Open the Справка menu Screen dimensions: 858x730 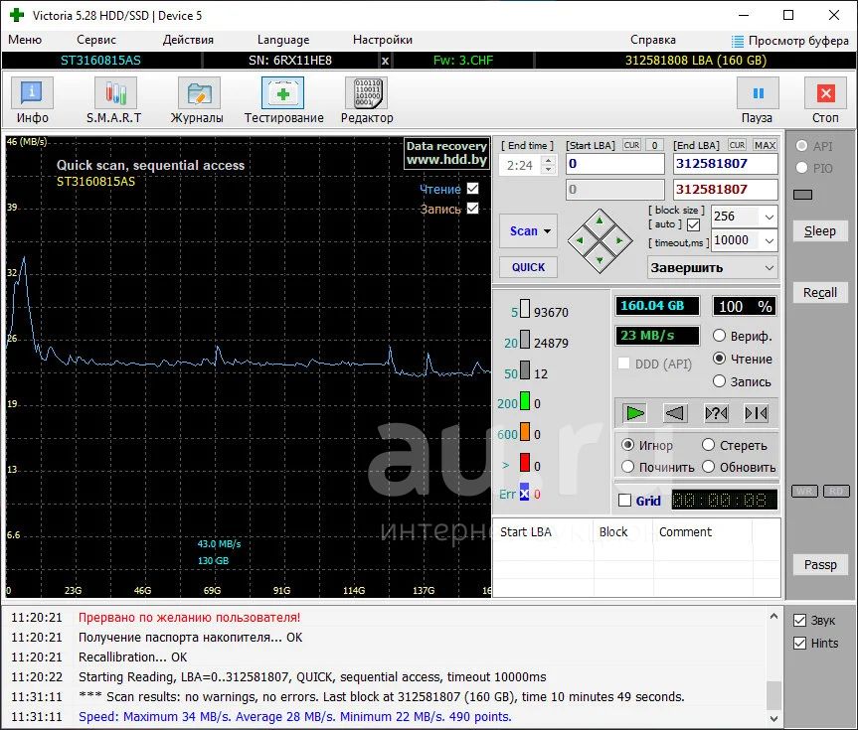(x=653, y=40)
